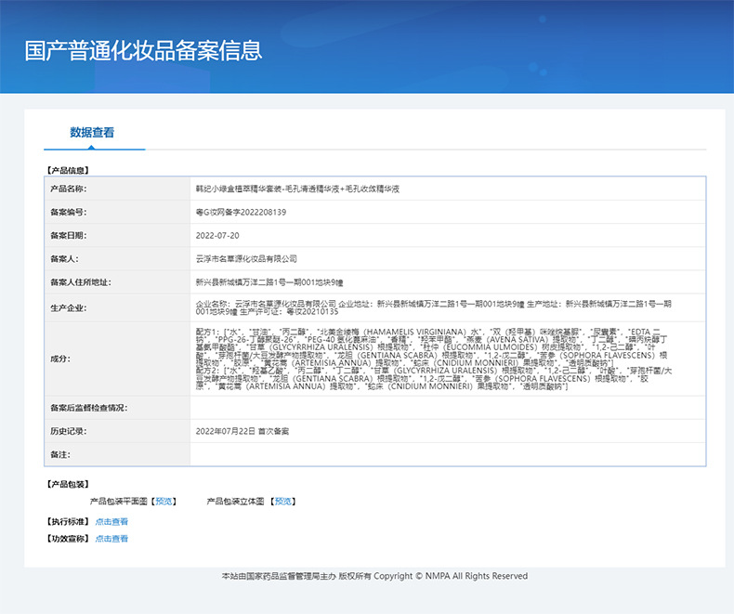Click the 备案后监督检查情况 label
This screenshot has width=734, height=614.
tap(89, 408)
